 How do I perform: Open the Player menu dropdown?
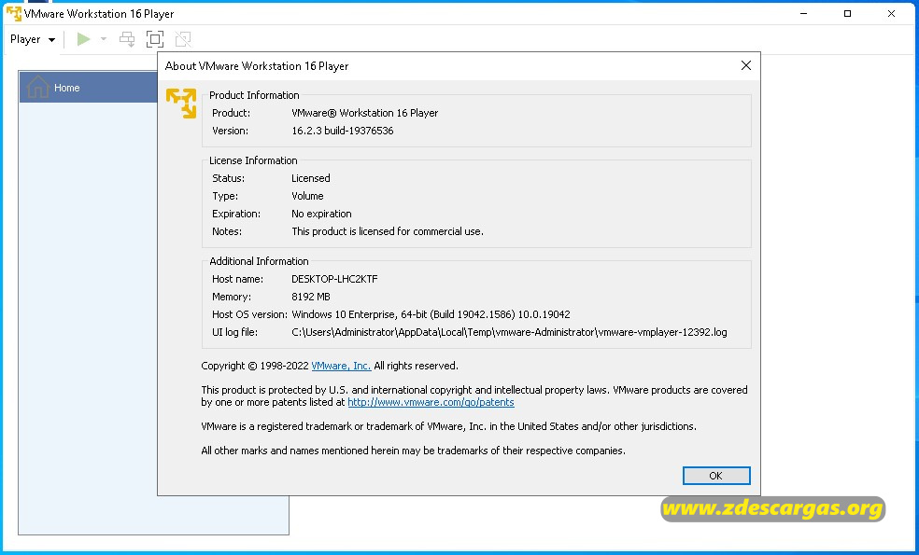pos(33,39)
